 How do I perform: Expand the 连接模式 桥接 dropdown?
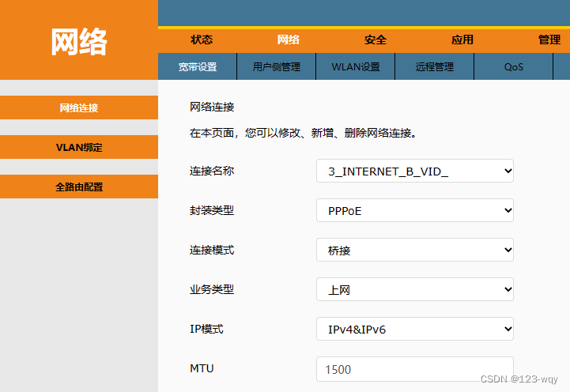pos(415,250)
